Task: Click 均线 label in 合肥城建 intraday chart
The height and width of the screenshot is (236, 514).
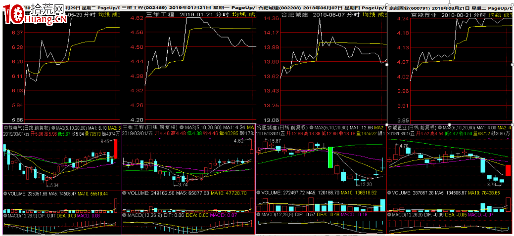Action: 369,14
